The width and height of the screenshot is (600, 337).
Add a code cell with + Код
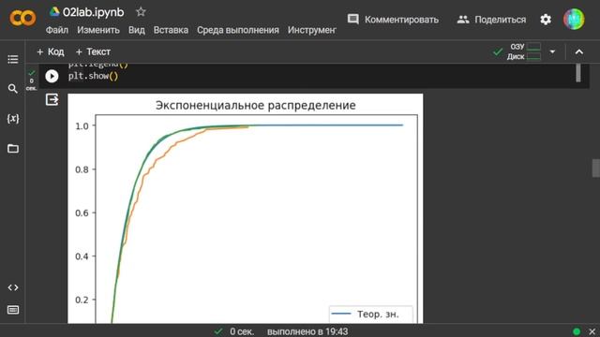pos(50,51)
